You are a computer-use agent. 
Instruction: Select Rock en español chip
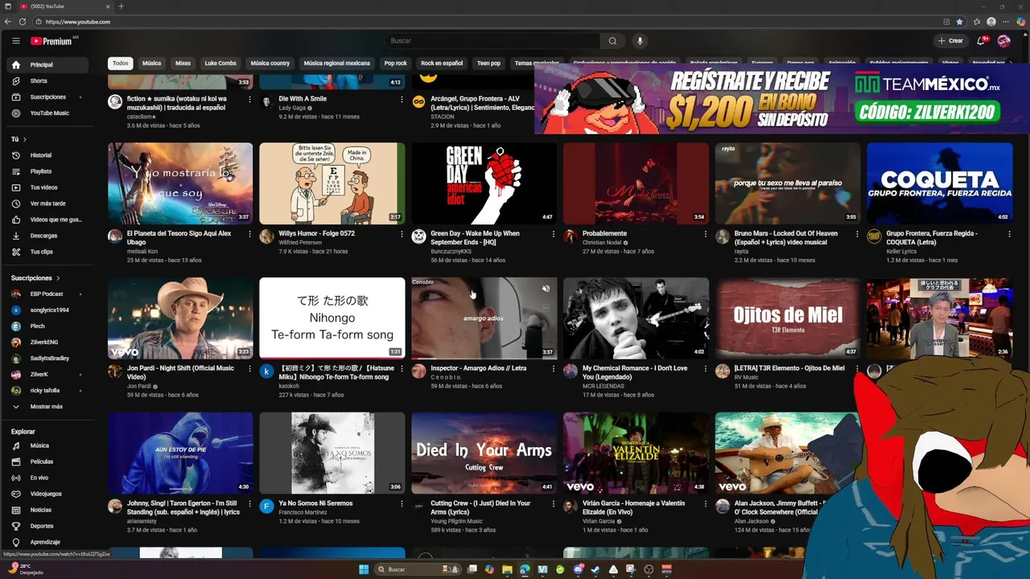coord(442,63)
